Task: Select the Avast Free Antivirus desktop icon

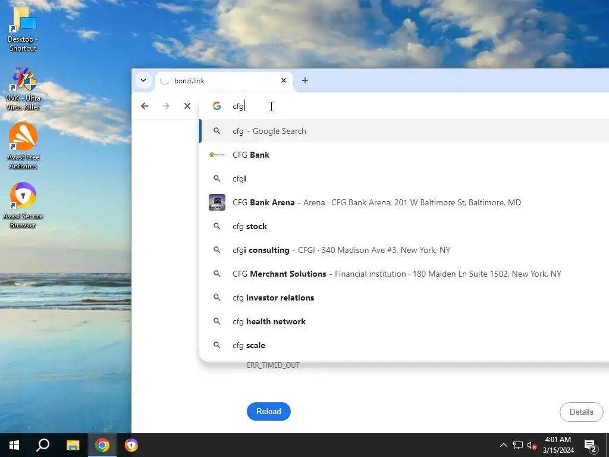Action: coord(23,146)
